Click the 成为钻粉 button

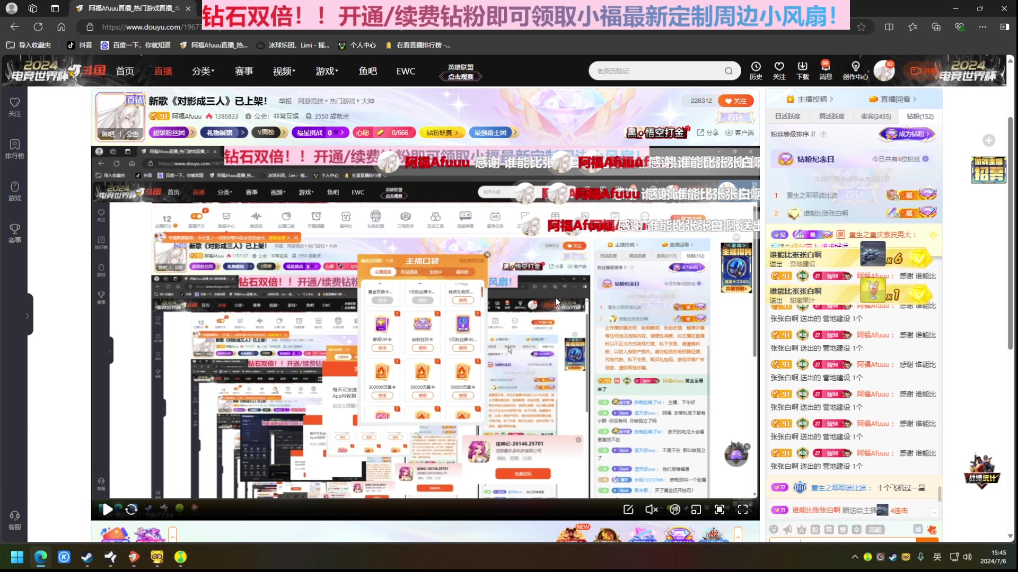(907, 134)
